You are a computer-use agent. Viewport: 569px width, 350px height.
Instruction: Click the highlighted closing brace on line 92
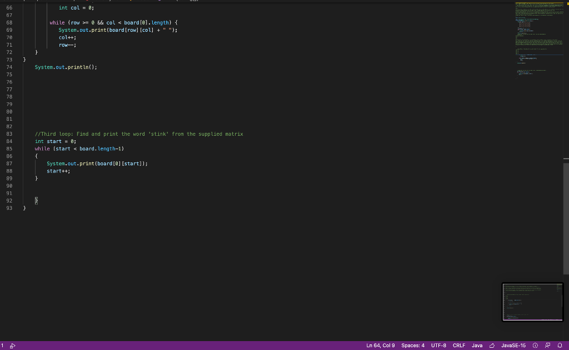point(36,201)
